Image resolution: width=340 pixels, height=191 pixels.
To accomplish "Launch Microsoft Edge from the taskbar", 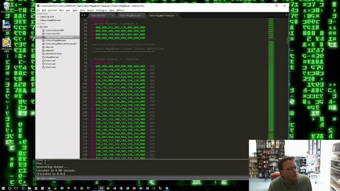I will (x=23, y=188).
